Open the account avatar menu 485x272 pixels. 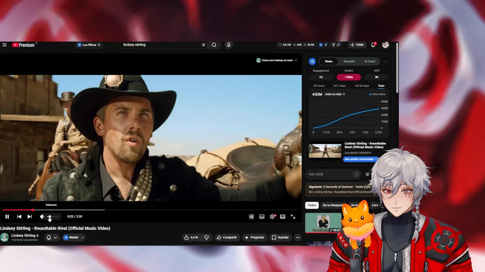386,45
